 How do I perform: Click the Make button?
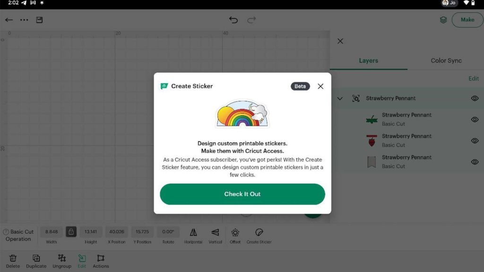tap(467, 20)
